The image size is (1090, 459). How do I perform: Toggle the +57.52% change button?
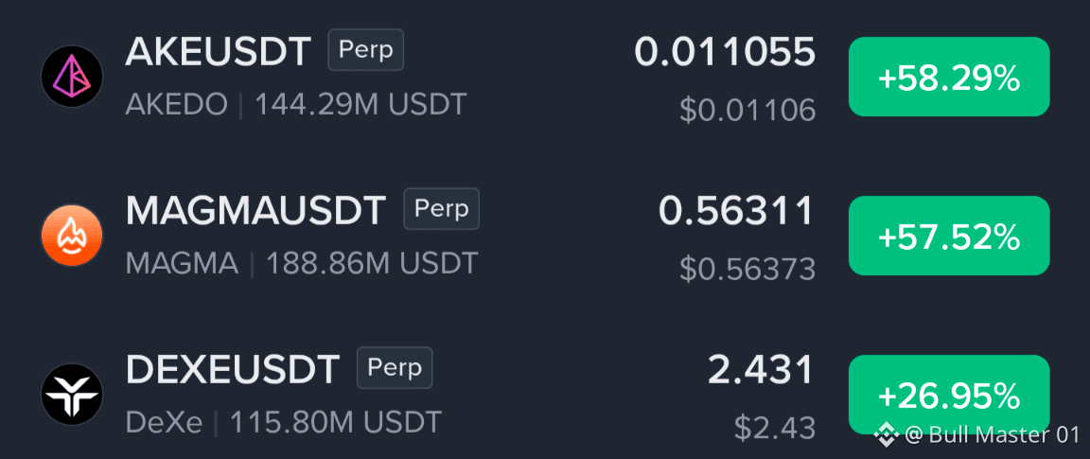pyautogui.click(x=949, y=235)
